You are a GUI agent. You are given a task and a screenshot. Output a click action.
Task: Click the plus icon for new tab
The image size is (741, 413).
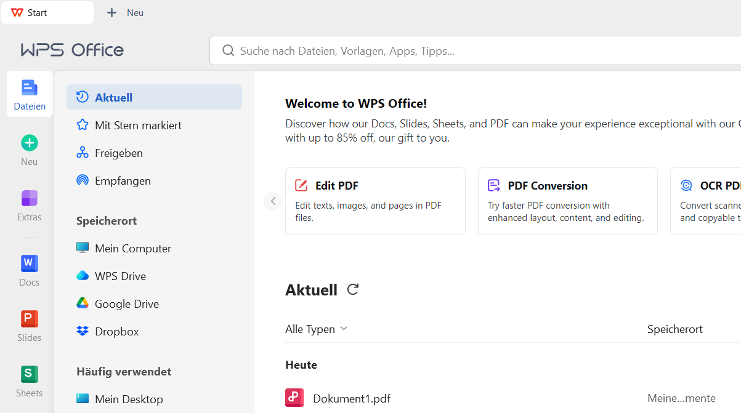111,13
